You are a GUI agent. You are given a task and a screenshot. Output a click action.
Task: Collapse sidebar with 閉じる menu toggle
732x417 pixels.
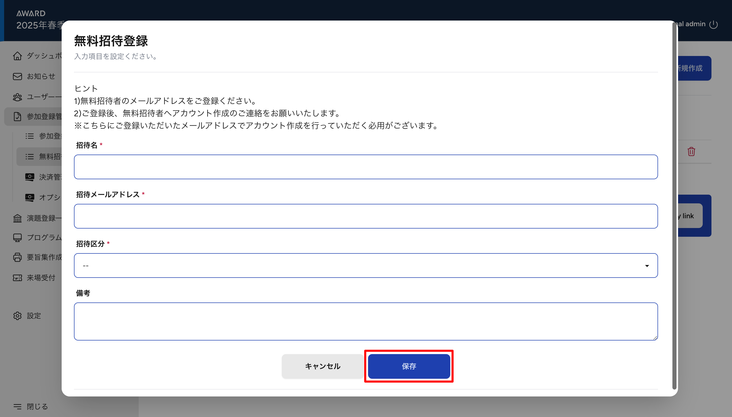[x=17, y=406]
